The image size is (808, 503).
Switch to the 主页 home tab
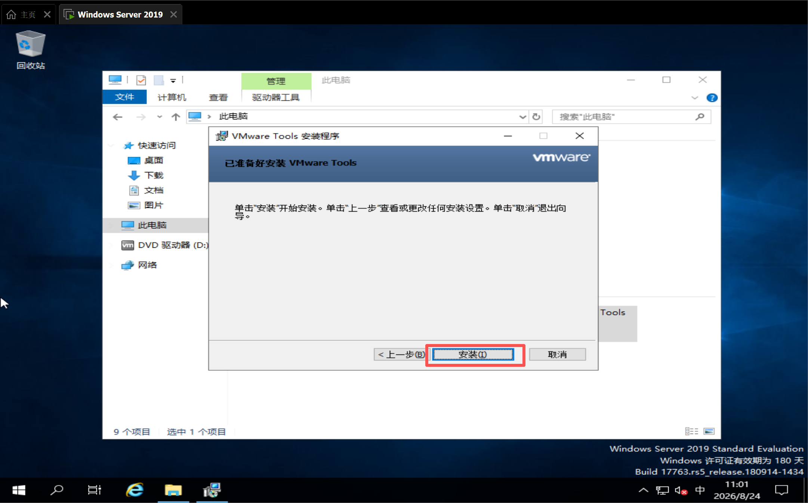coord(28,15)
